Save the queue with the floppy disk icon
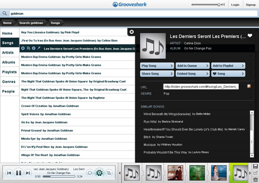The image size is (259, 183). (x=255, y=167)
